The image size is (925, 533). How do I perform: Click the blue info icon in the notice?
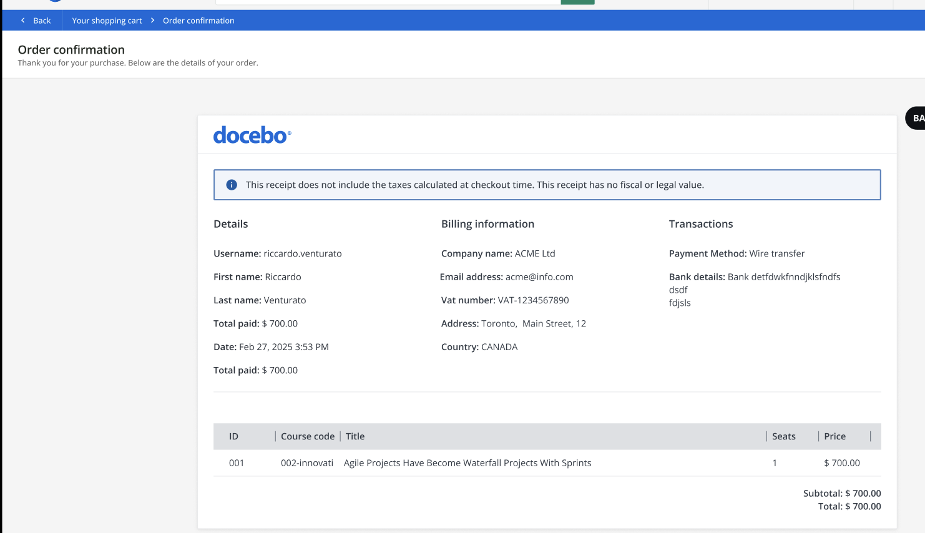click(x=232, y=185)
